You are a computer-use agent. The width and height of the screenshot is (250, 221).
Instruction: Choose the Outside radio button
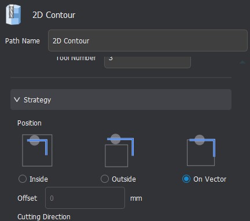[105, 179]
